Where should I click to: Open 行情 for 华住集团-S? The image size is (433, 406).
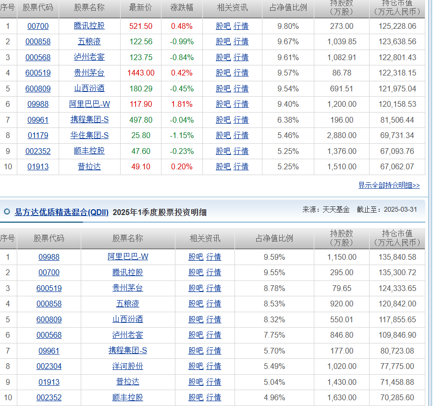click(241, 136)
